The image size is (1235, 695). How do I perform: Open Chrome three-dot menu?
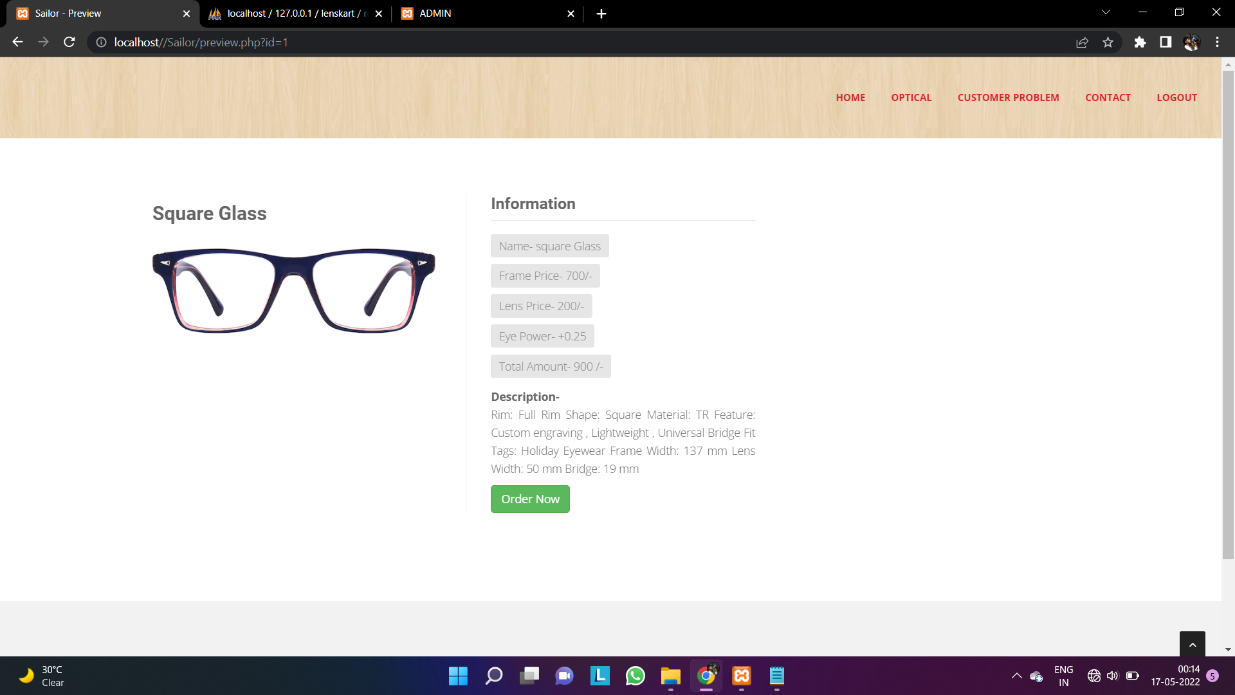click(x=1217, y=42)
